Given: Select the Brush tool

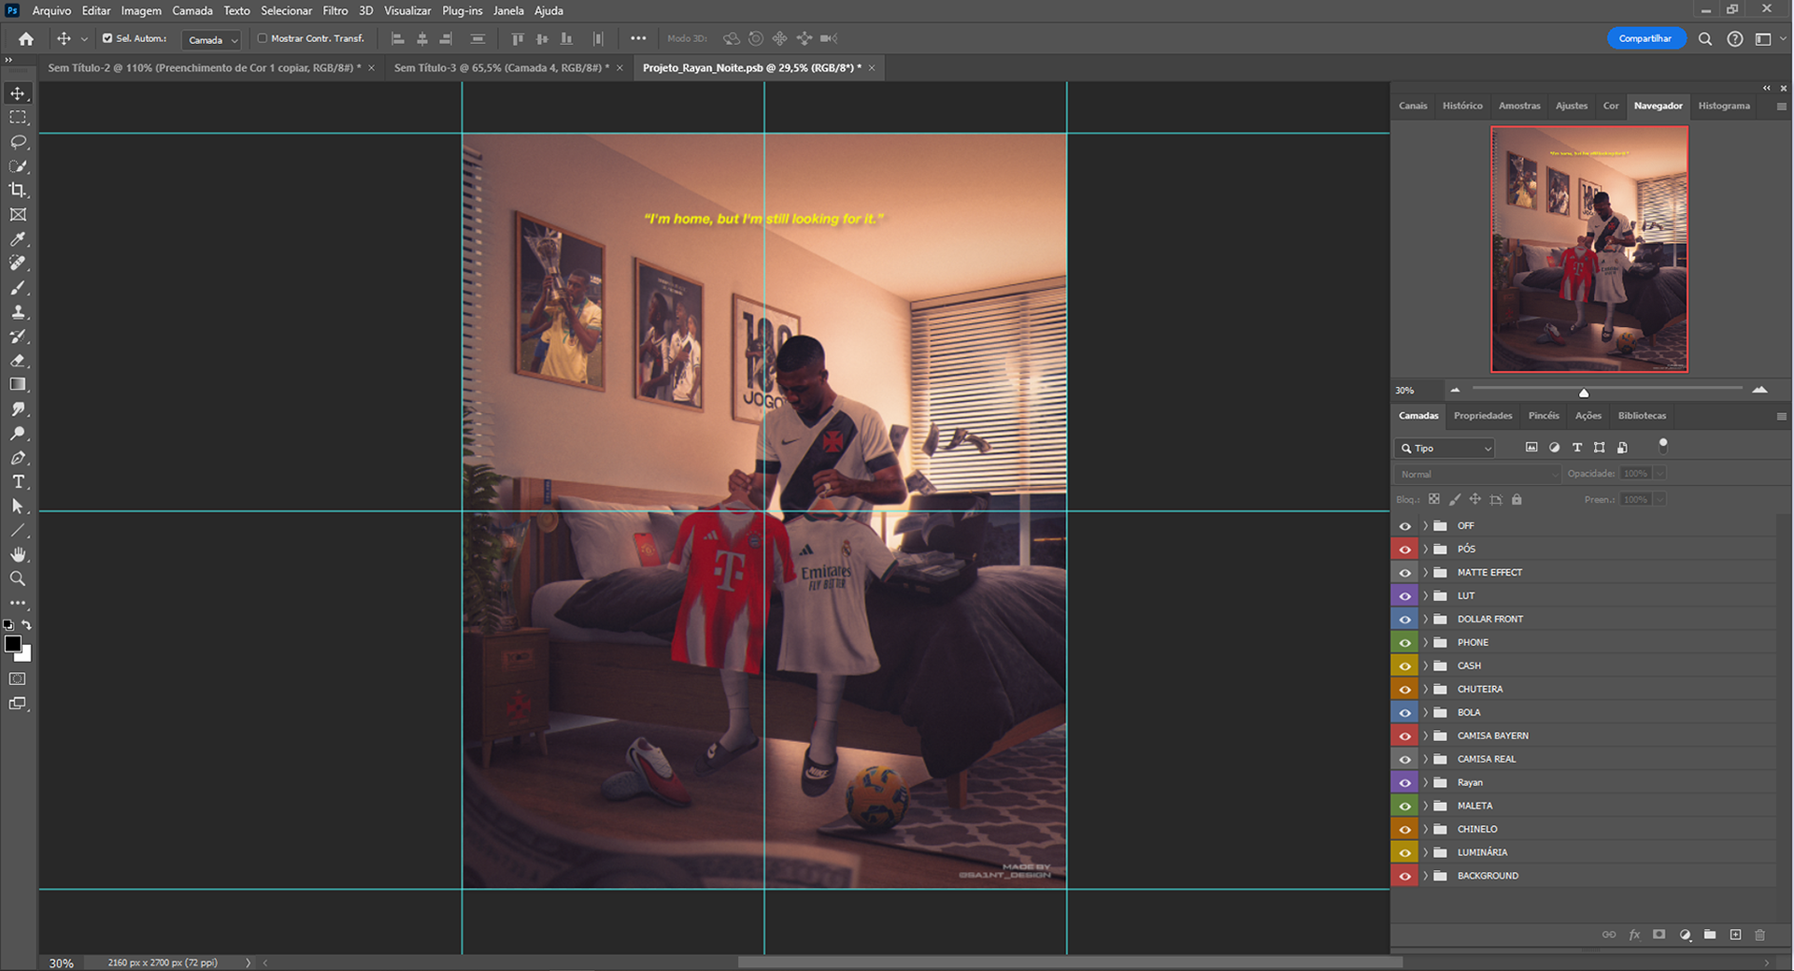Looking at the screenshot, I should (x=18, y=288).
